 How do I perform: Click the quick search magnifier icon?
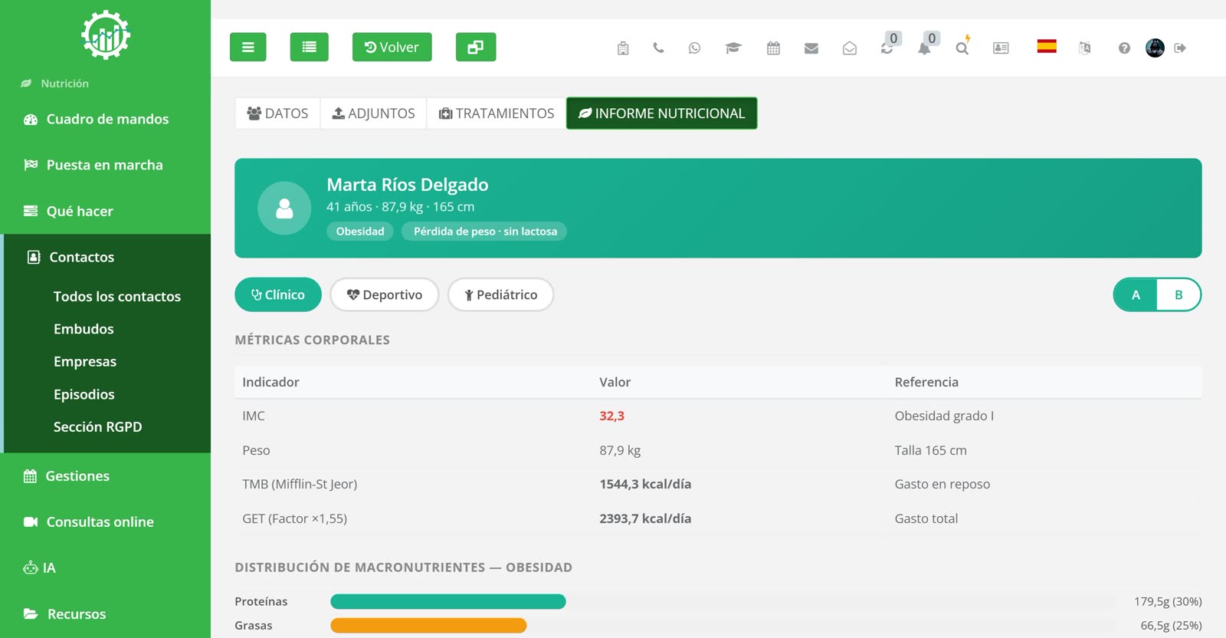962,48
